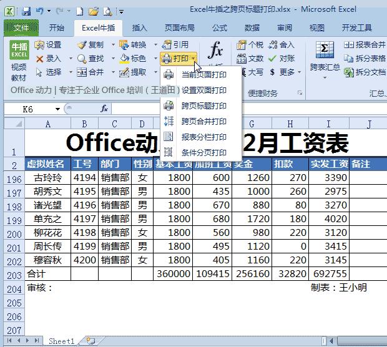Click the 合并 merge tool

pyautogui.click(x=91, y=72)
